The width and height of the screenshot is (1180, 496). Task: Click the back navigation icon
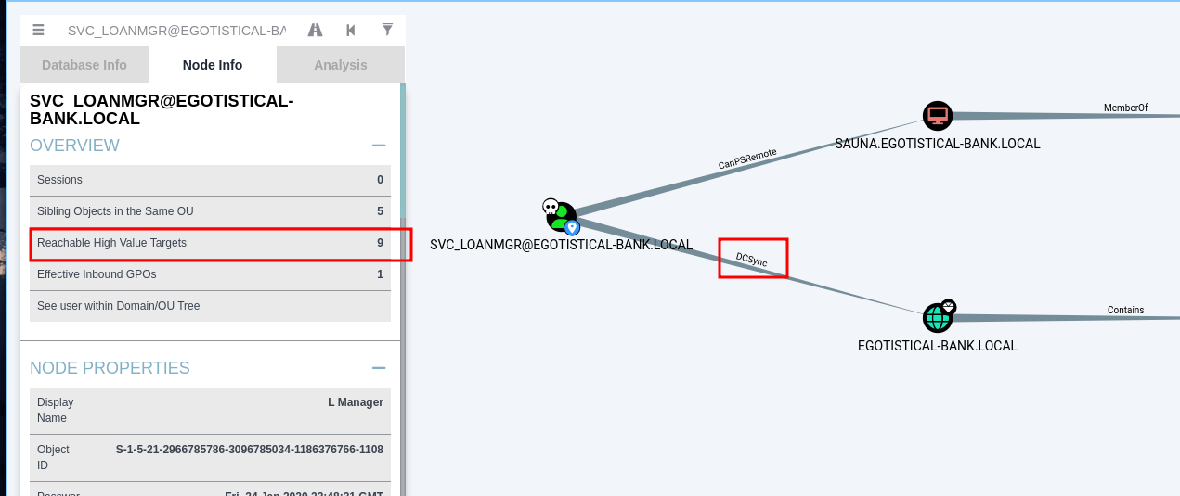[x=351, y=30]
